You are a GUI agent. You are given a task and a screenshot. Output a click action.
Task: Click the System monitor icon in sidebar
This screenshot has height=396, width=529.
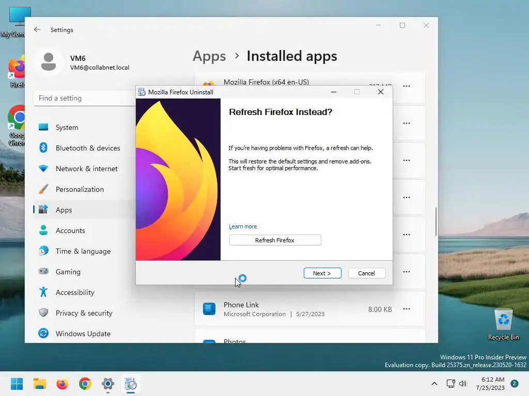click(43, 127)
